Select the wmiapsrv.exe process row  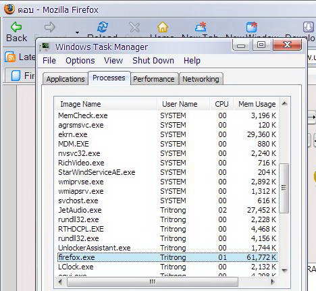[x=167, y=191]
